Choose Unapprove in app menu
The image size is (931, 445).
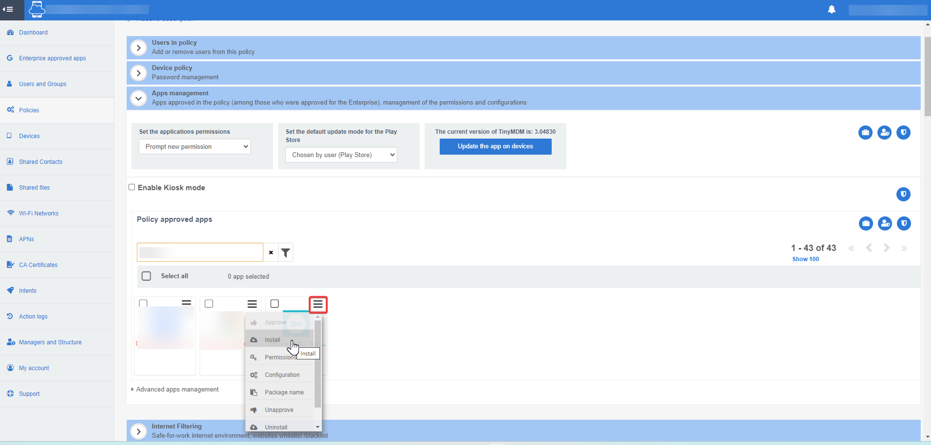tap(280, 410)
